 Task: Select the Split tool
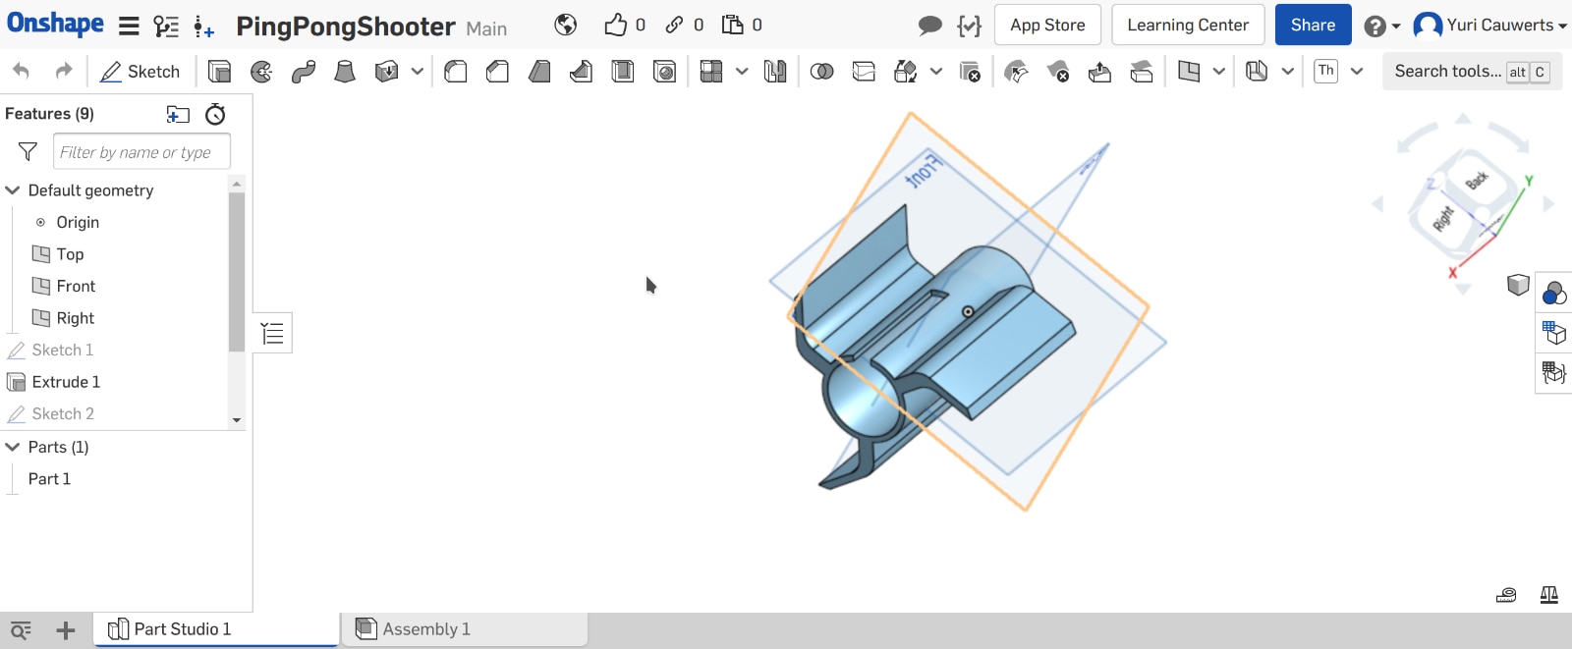(x=864, y=71)
